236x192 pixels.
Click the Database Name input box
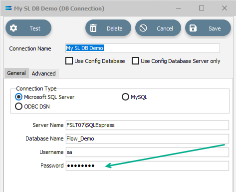tap(147, 138)
